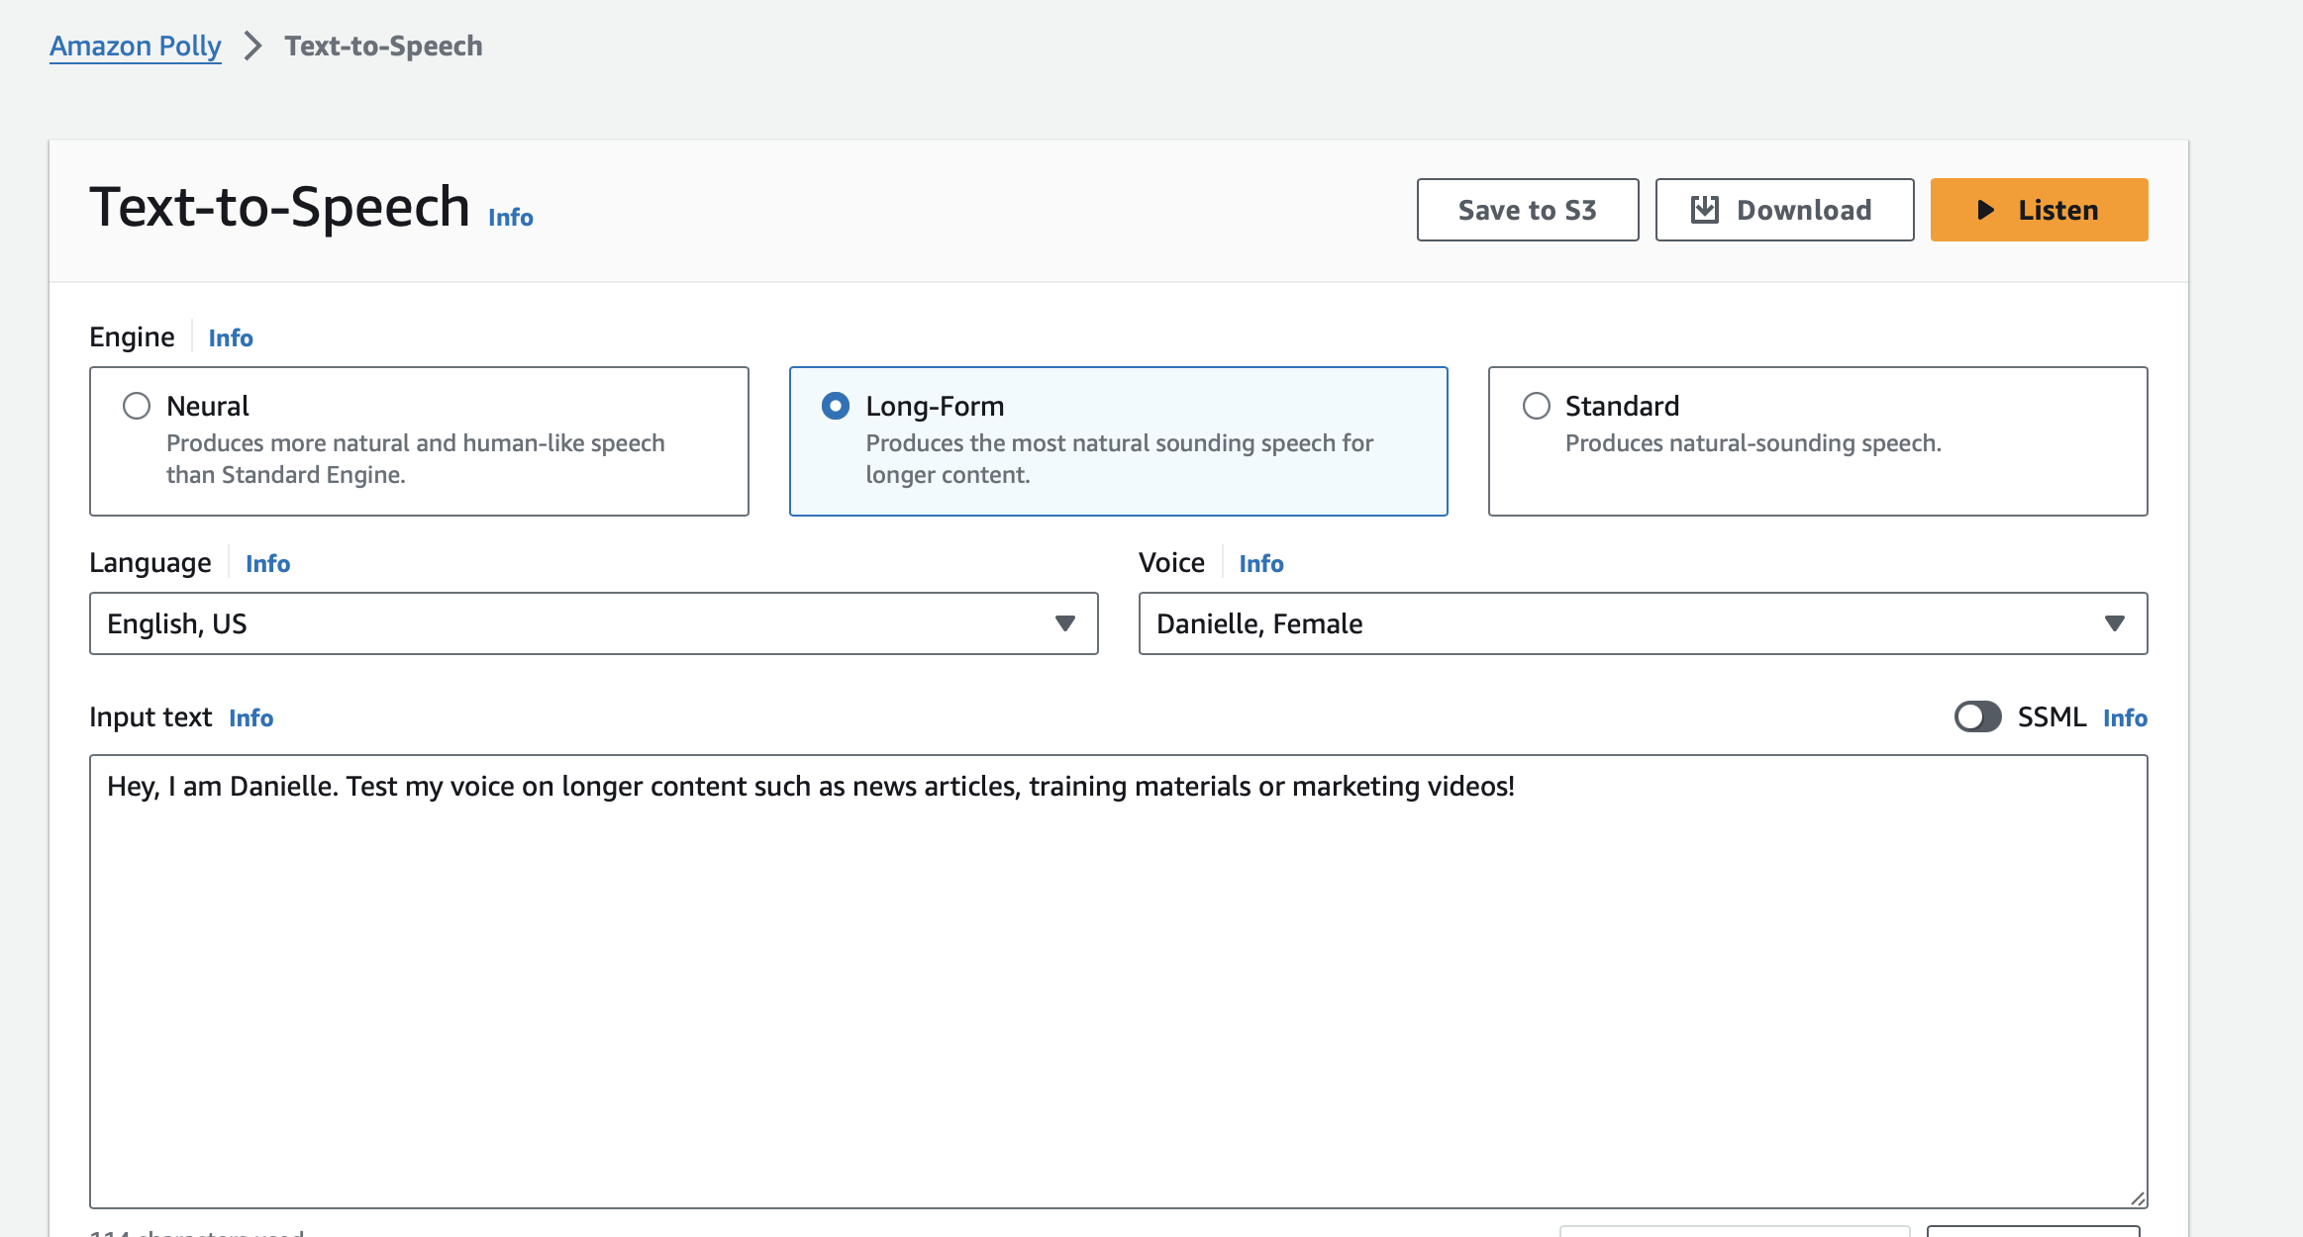This screenshot has height=1237, width=2303.
Task: Play audio with the Listen button
Action: (2039, 210)
